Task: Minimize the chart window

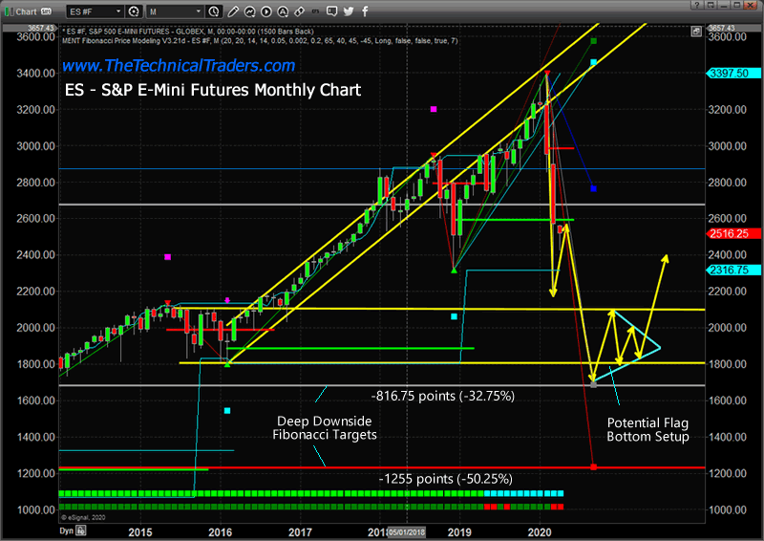Action: click(x=724, y=5)
